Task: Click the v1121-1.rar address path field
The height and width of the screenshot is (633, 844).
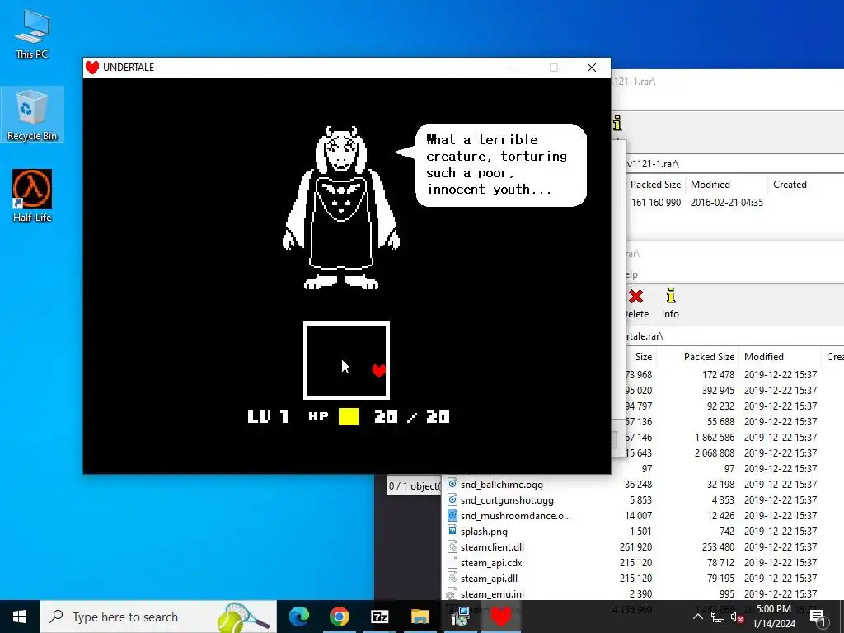Action: (x=735, y=164)
